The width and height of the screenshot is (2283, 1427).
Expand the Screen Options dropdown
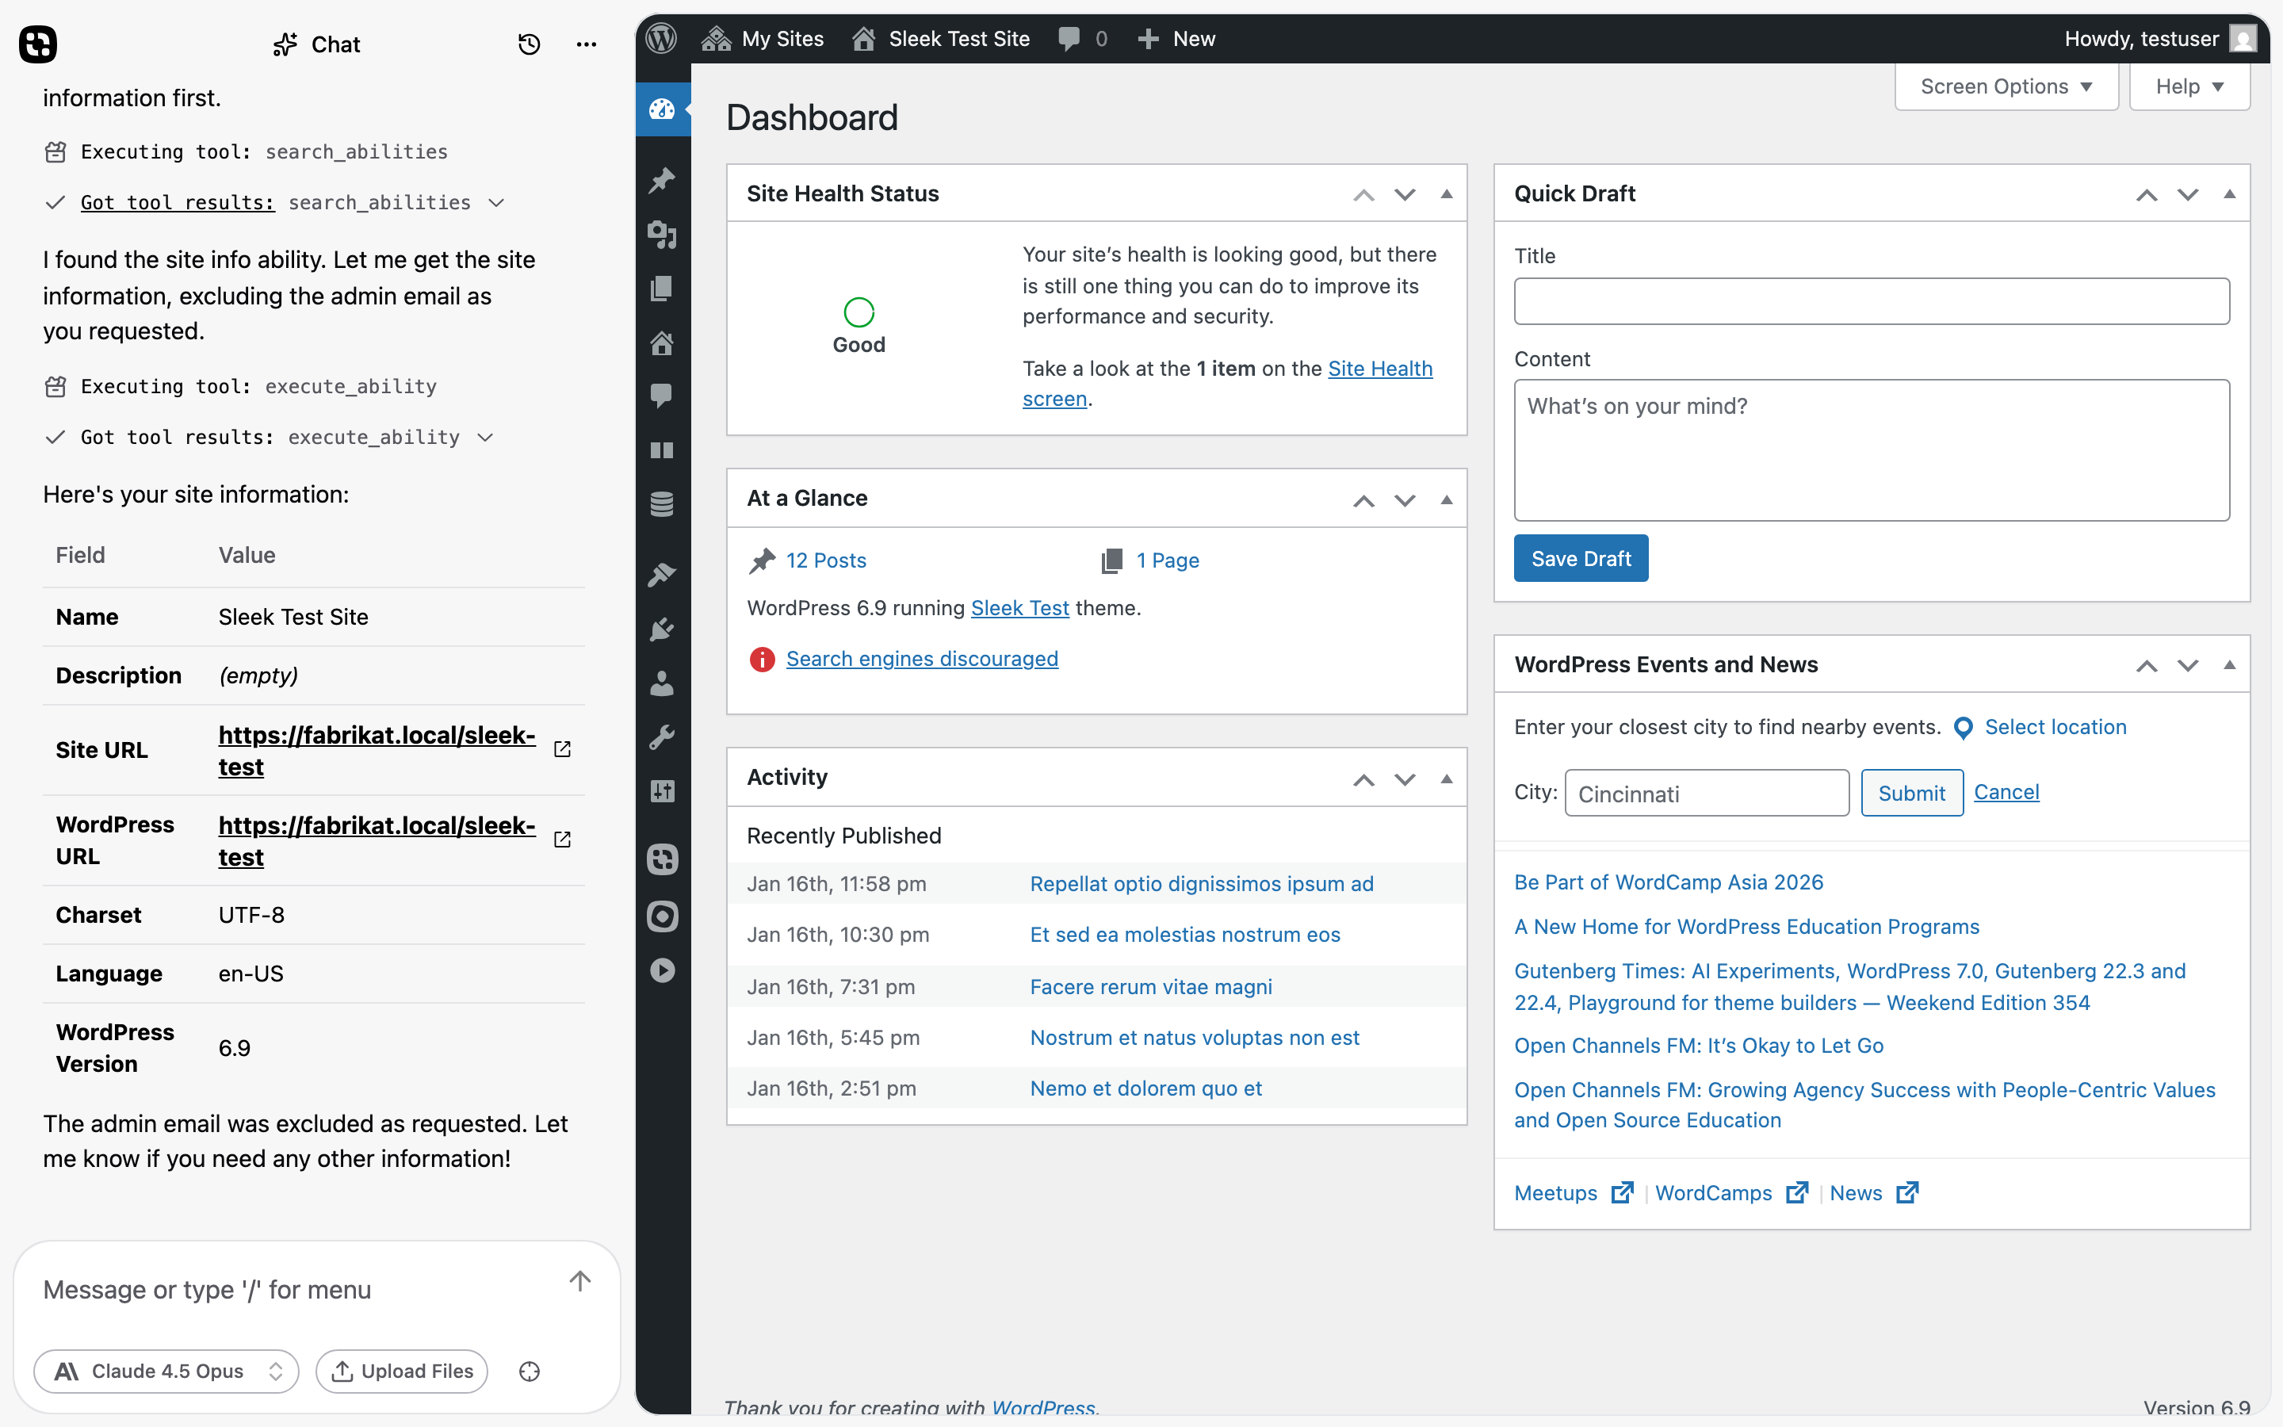tap(2006, 86)
